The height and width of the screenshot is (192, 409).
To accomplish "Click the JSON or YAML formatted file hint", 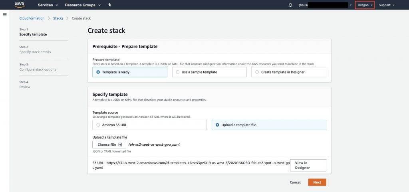I will 112,151.
